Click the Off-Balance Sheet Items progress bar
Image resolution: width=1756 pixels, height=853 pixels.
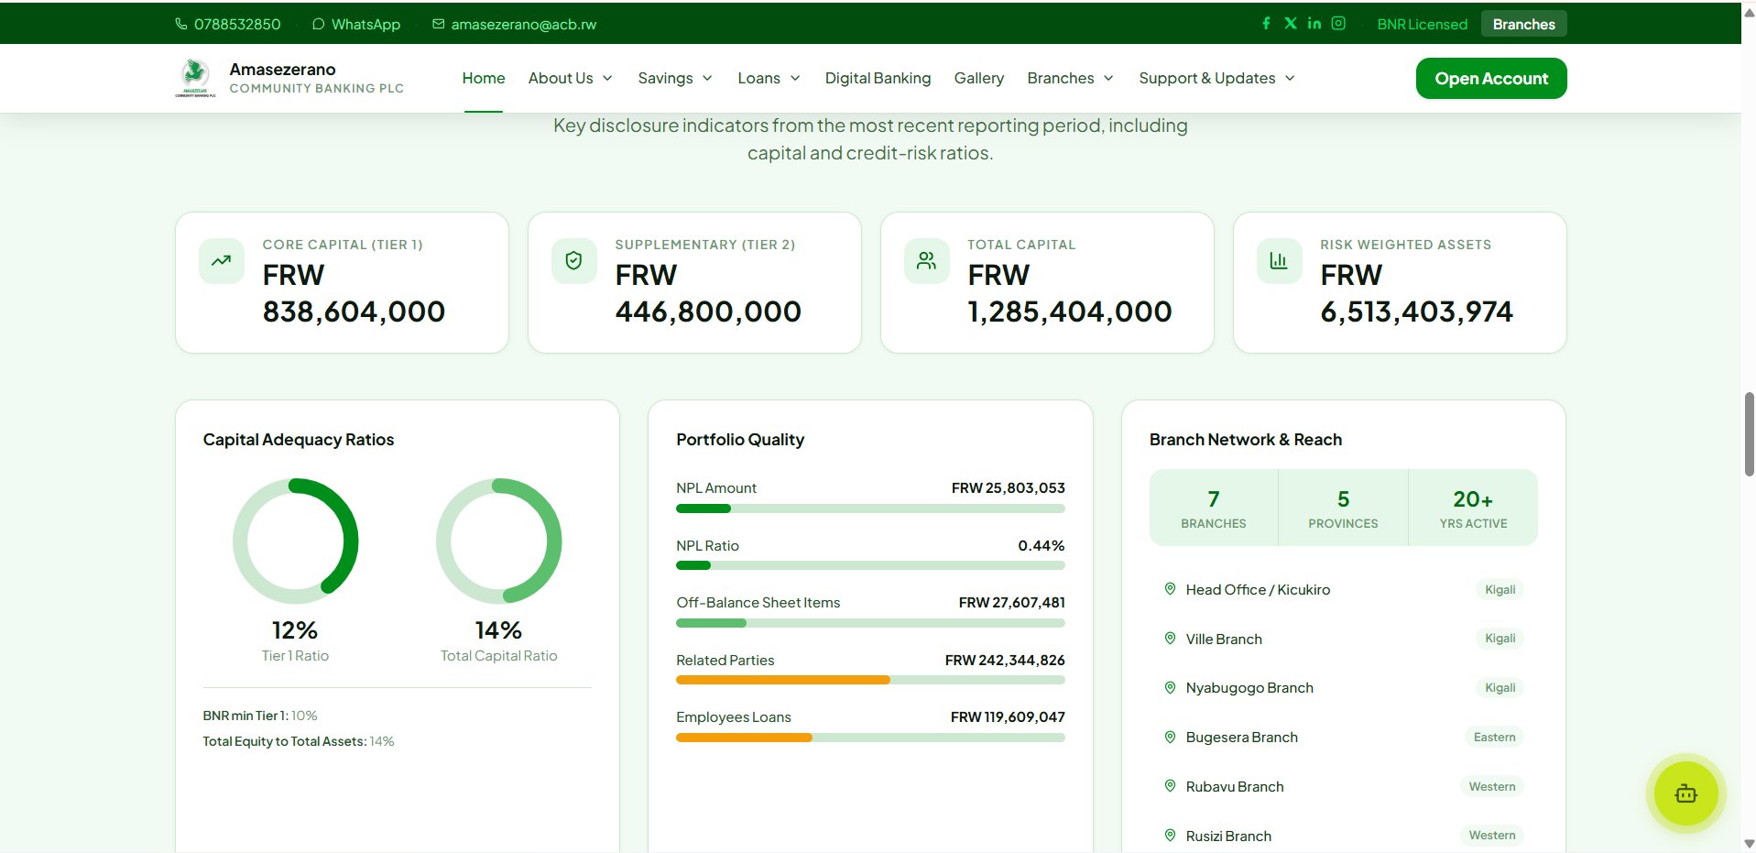pos(870,623)
